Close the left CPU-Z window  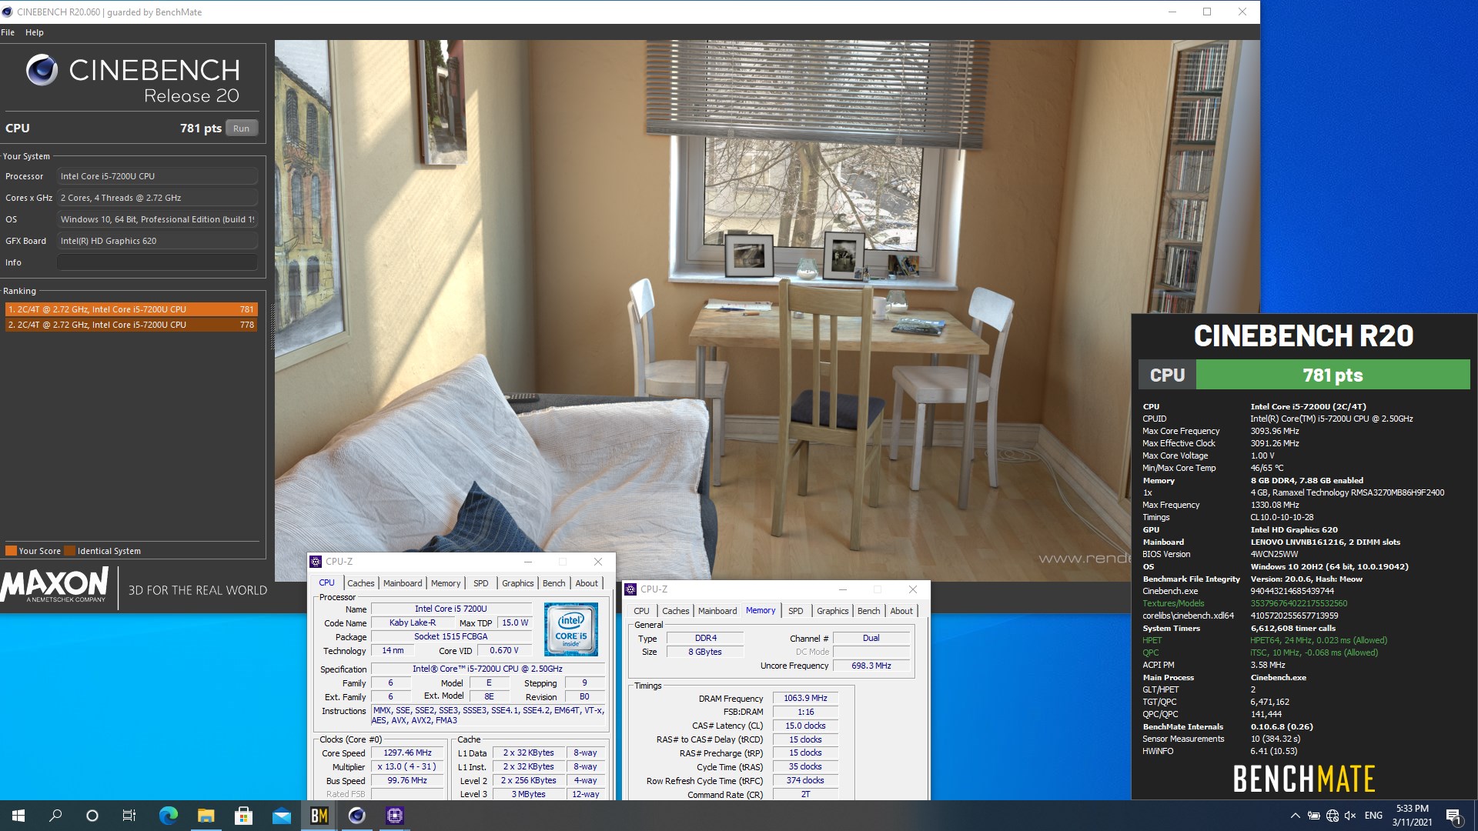click(598, 562)
